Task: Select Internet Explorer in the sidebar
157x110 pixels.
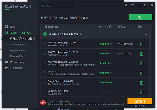Action: coord(18,44)
